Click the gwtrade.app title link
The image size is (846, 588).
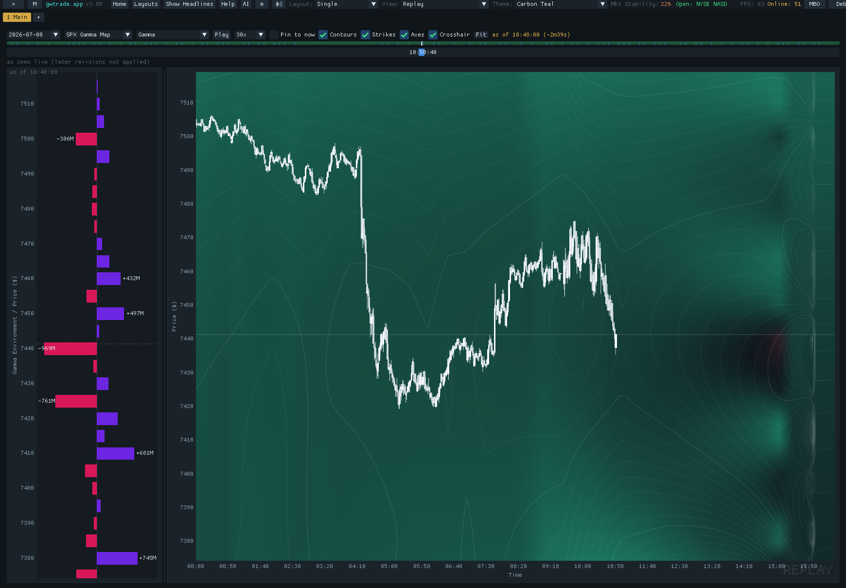[x=64, y=4]
